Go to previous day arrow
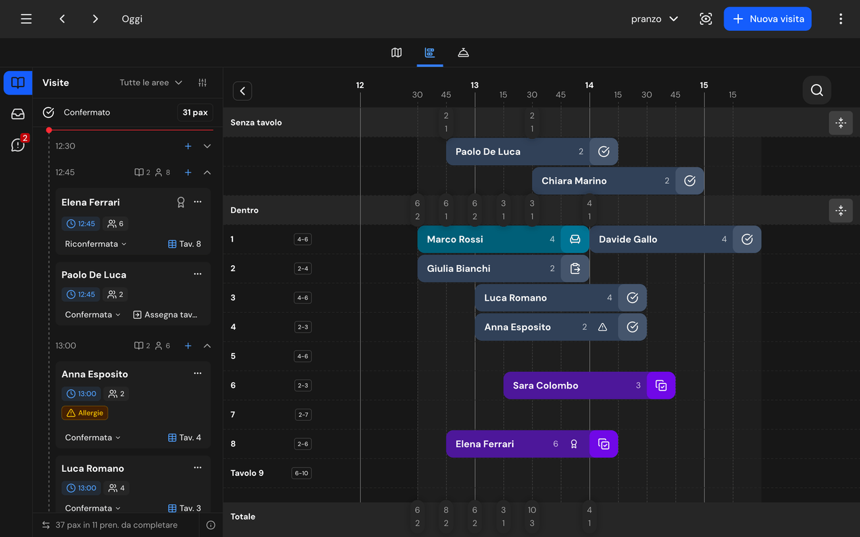860x537 pixels. coord(62,19)
